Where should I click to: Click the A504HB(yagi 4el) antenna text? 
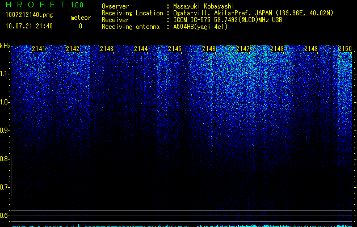[x=200, y=27]
